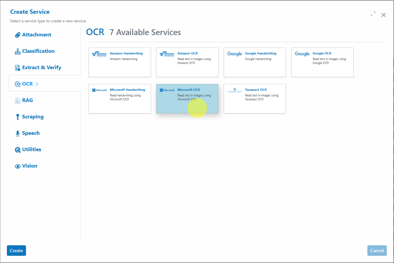This screenshot has width=394, height=263.
Task: Pick the Microsoft OCR service title
Action: [189, 90]
